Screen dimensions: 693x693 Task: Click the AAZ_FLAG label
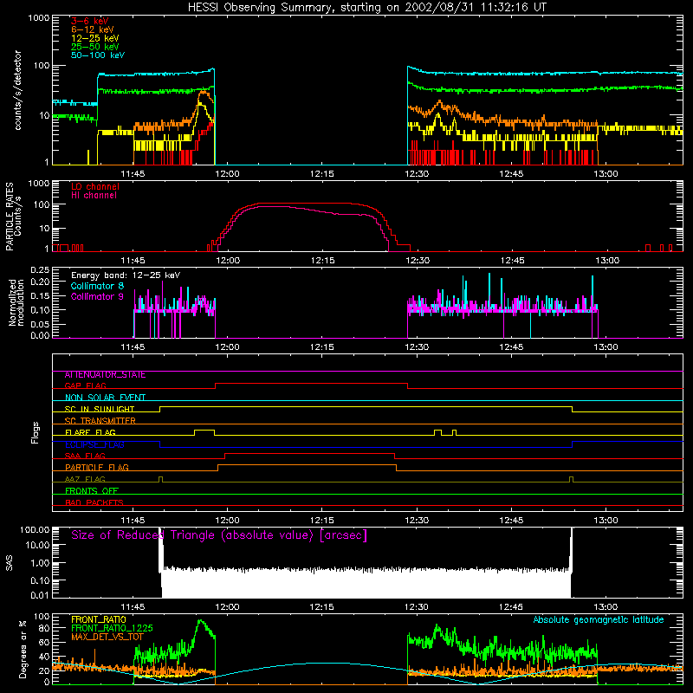click(x=85, y=480)
